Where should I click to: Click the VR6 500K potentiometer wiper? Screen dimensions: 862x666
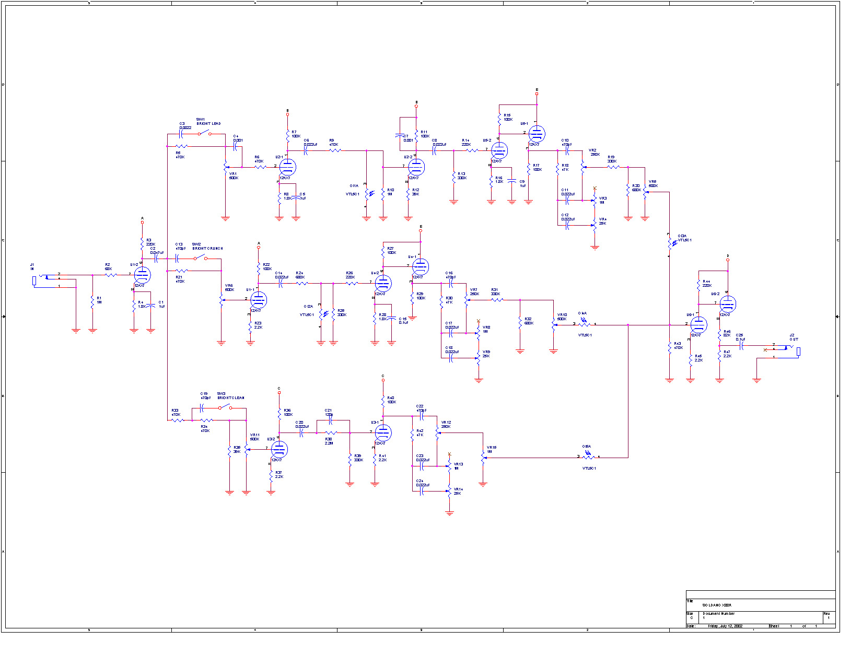click(x=223, y=300)
